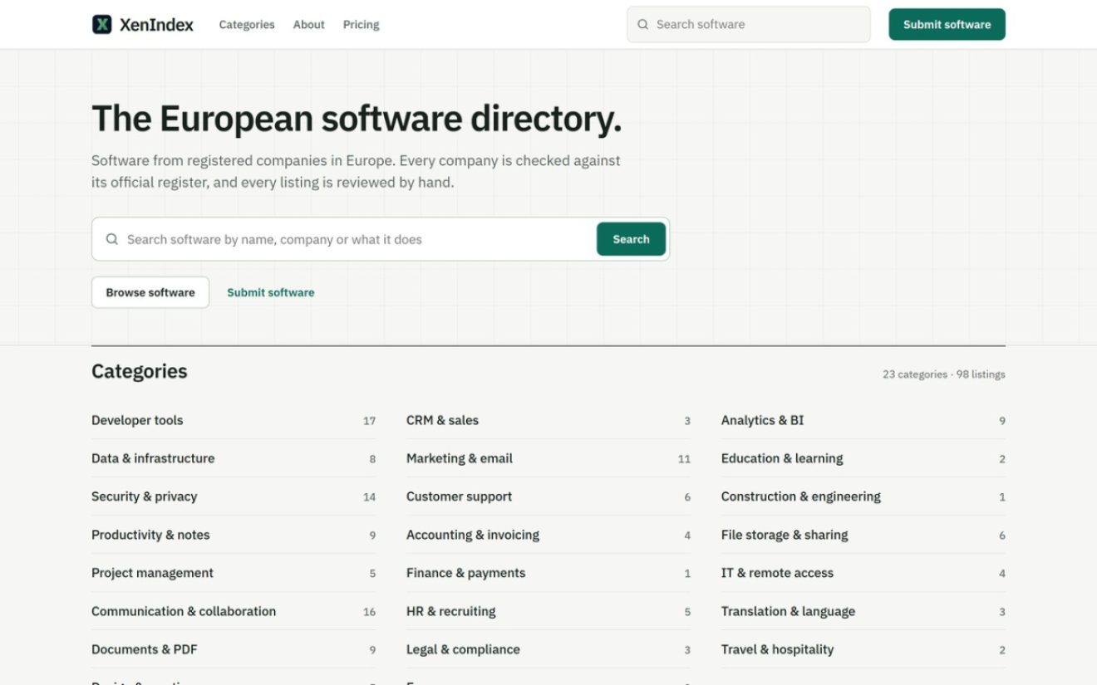Open the Education & learning category
The image size is (1097, 685).
(863, 458)
